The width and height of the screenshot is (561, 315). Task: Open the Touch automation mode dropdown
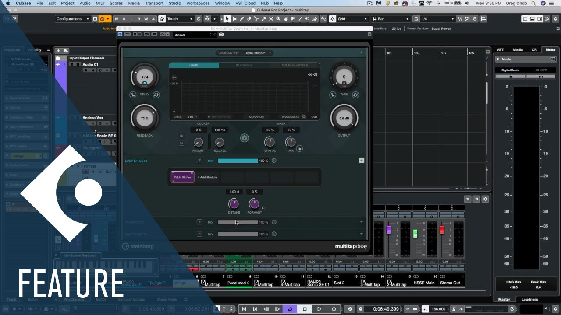(x=180, y=19)
